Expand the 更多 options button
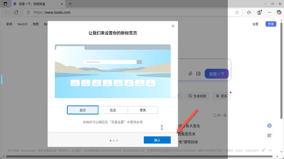This screenshot has height=159, width=284. pyautogui.click(x=221, y=96)
